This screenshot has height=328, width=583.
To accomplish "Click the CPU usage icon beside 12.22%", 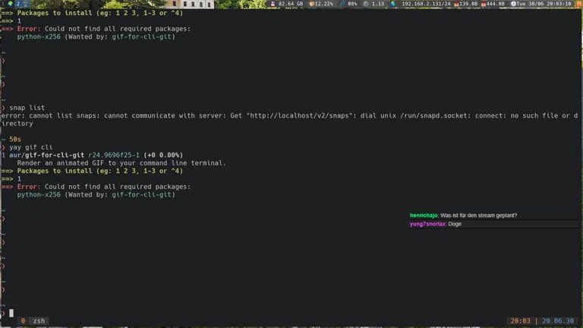I will pyautogui.click(x=312, y=4).
